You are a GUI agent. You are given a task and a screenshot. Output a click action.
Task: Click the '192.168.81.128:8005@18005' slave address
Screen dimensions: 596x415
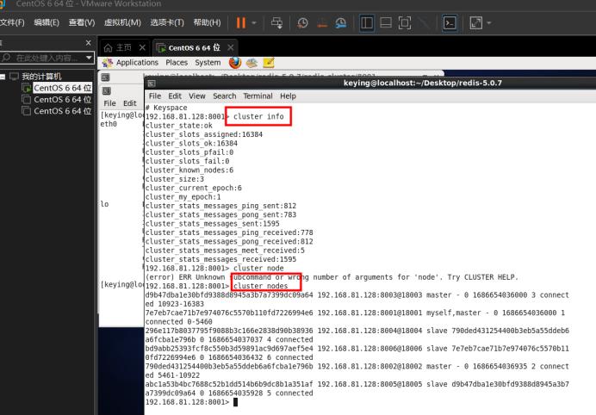pyautogui.click(x=369, y=384)
